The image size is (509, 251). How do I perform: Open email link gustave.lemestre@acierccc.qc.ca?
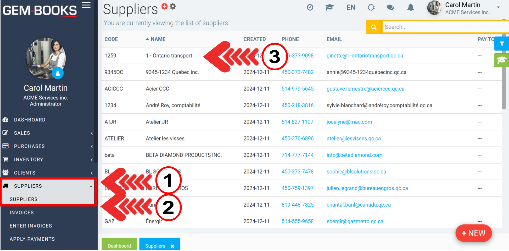click(365, 89)
